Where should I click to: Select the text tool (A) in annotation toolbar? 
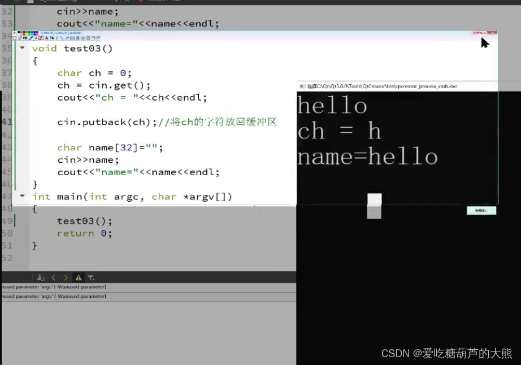click(47, 39)
